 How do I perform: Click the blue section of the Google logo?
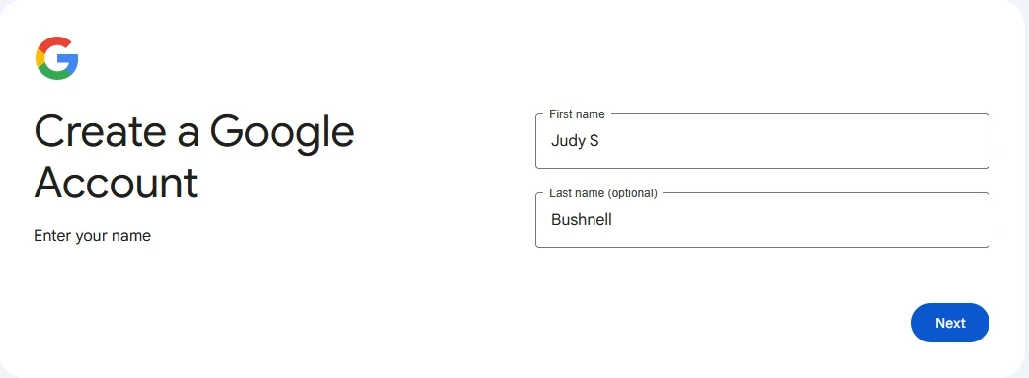[x=69, y=62]
